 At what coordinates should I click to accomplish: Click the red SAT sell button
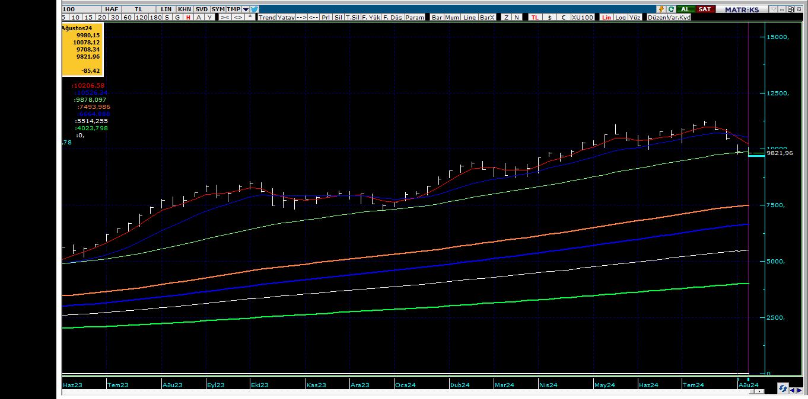(706, 9)
